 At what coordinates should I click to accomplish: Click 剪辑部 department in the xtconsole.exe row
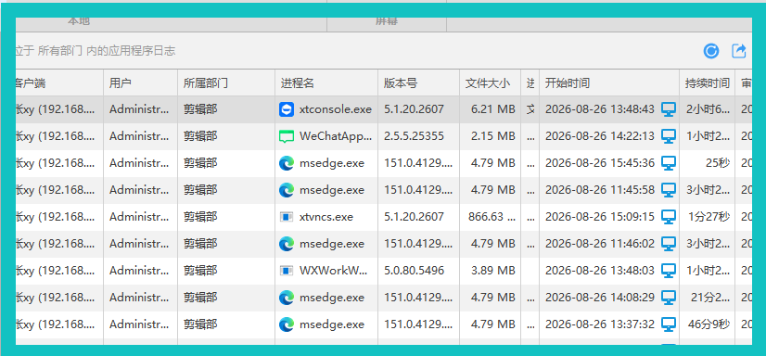200,109
